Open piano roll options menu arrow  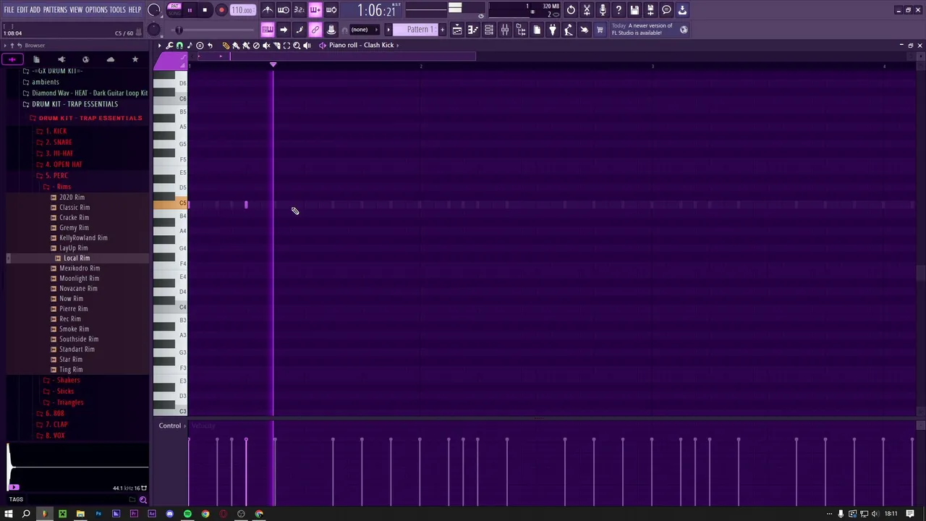(x=160, y=45)
